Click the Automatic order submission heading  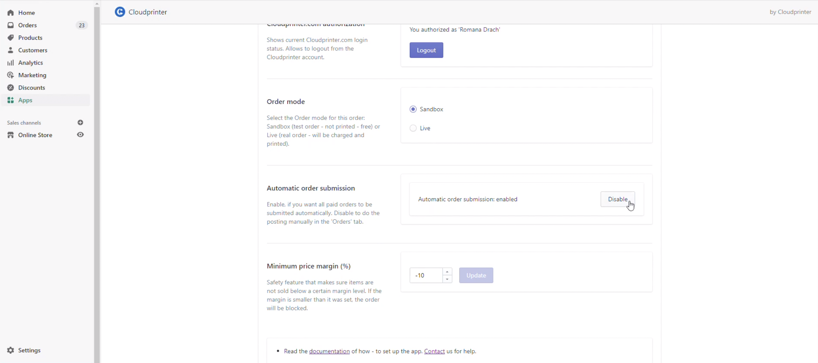[x=311, y=188]
